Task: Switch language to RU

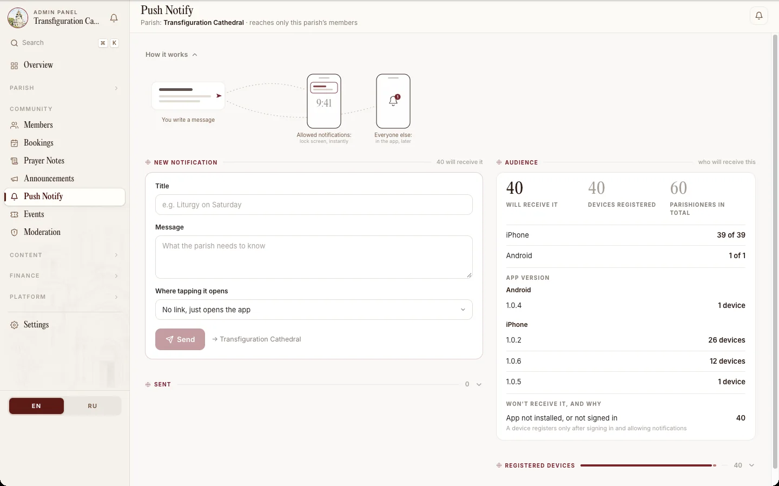Action: pos(93,406)
